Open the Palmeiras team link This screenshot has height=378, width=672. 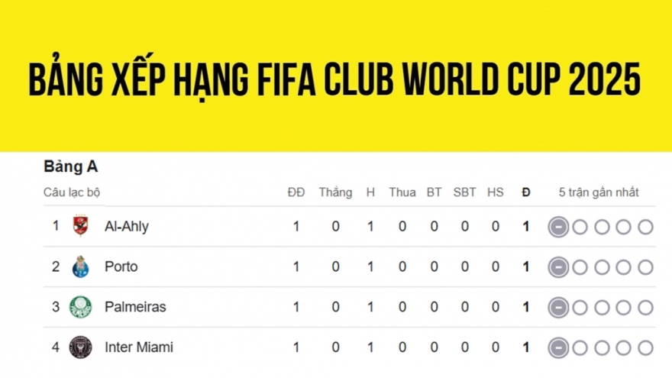click(x=135, y=307)
